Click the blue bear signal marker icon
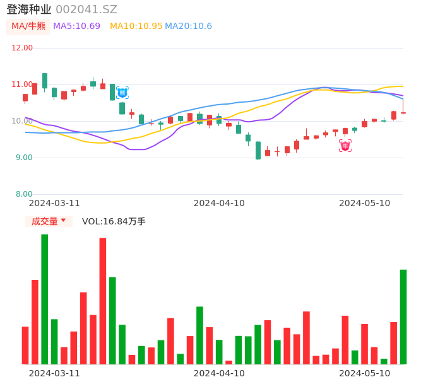433x382 pixels. tap(122, 93)
